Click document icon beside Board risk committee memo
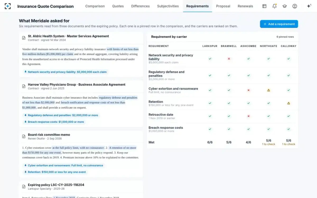The width and height of the screenshot is (317, 198). click(24, 136)
